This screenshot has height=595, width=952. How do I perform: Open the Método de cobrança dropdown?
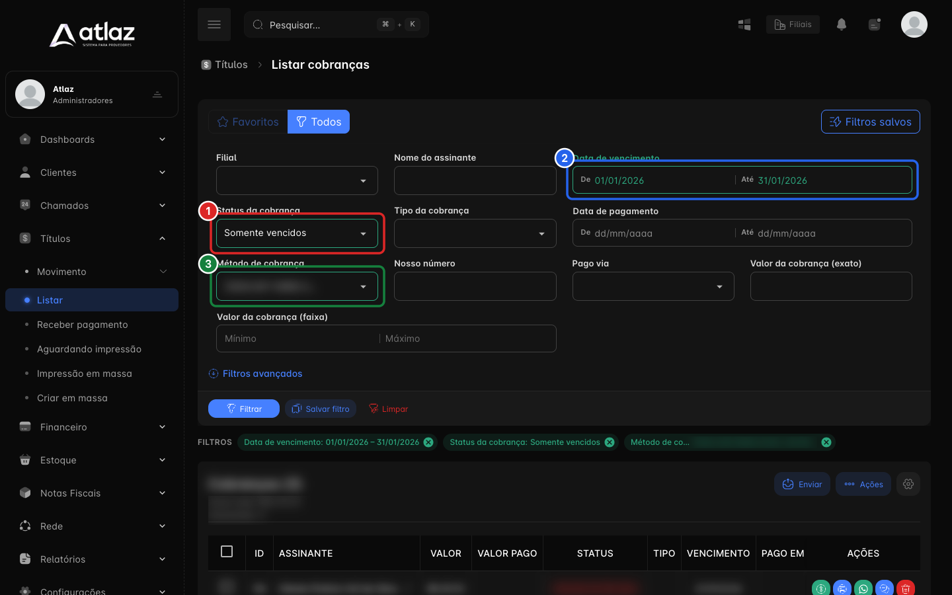(297, 286)
